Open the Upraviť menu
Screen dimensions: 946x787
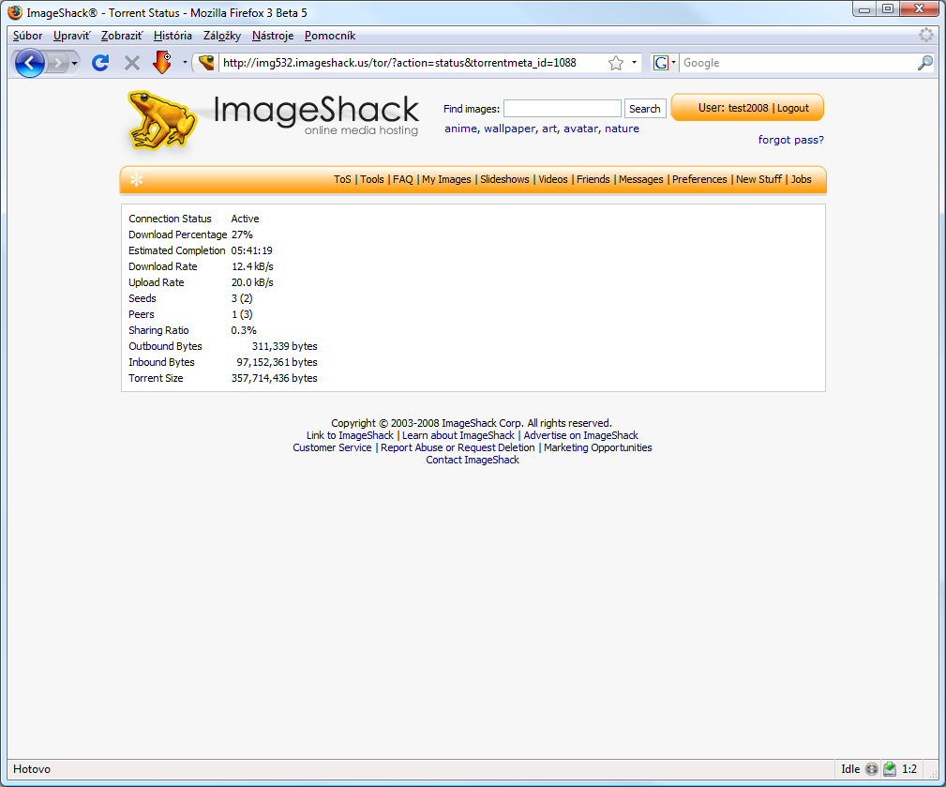click(x=72, y=36)
